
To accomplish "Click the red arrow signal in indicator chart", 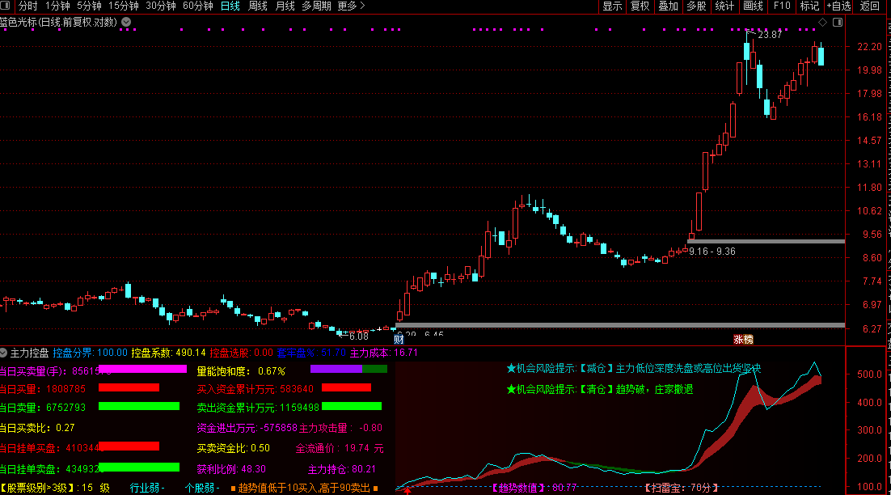I will coord(407,489).
